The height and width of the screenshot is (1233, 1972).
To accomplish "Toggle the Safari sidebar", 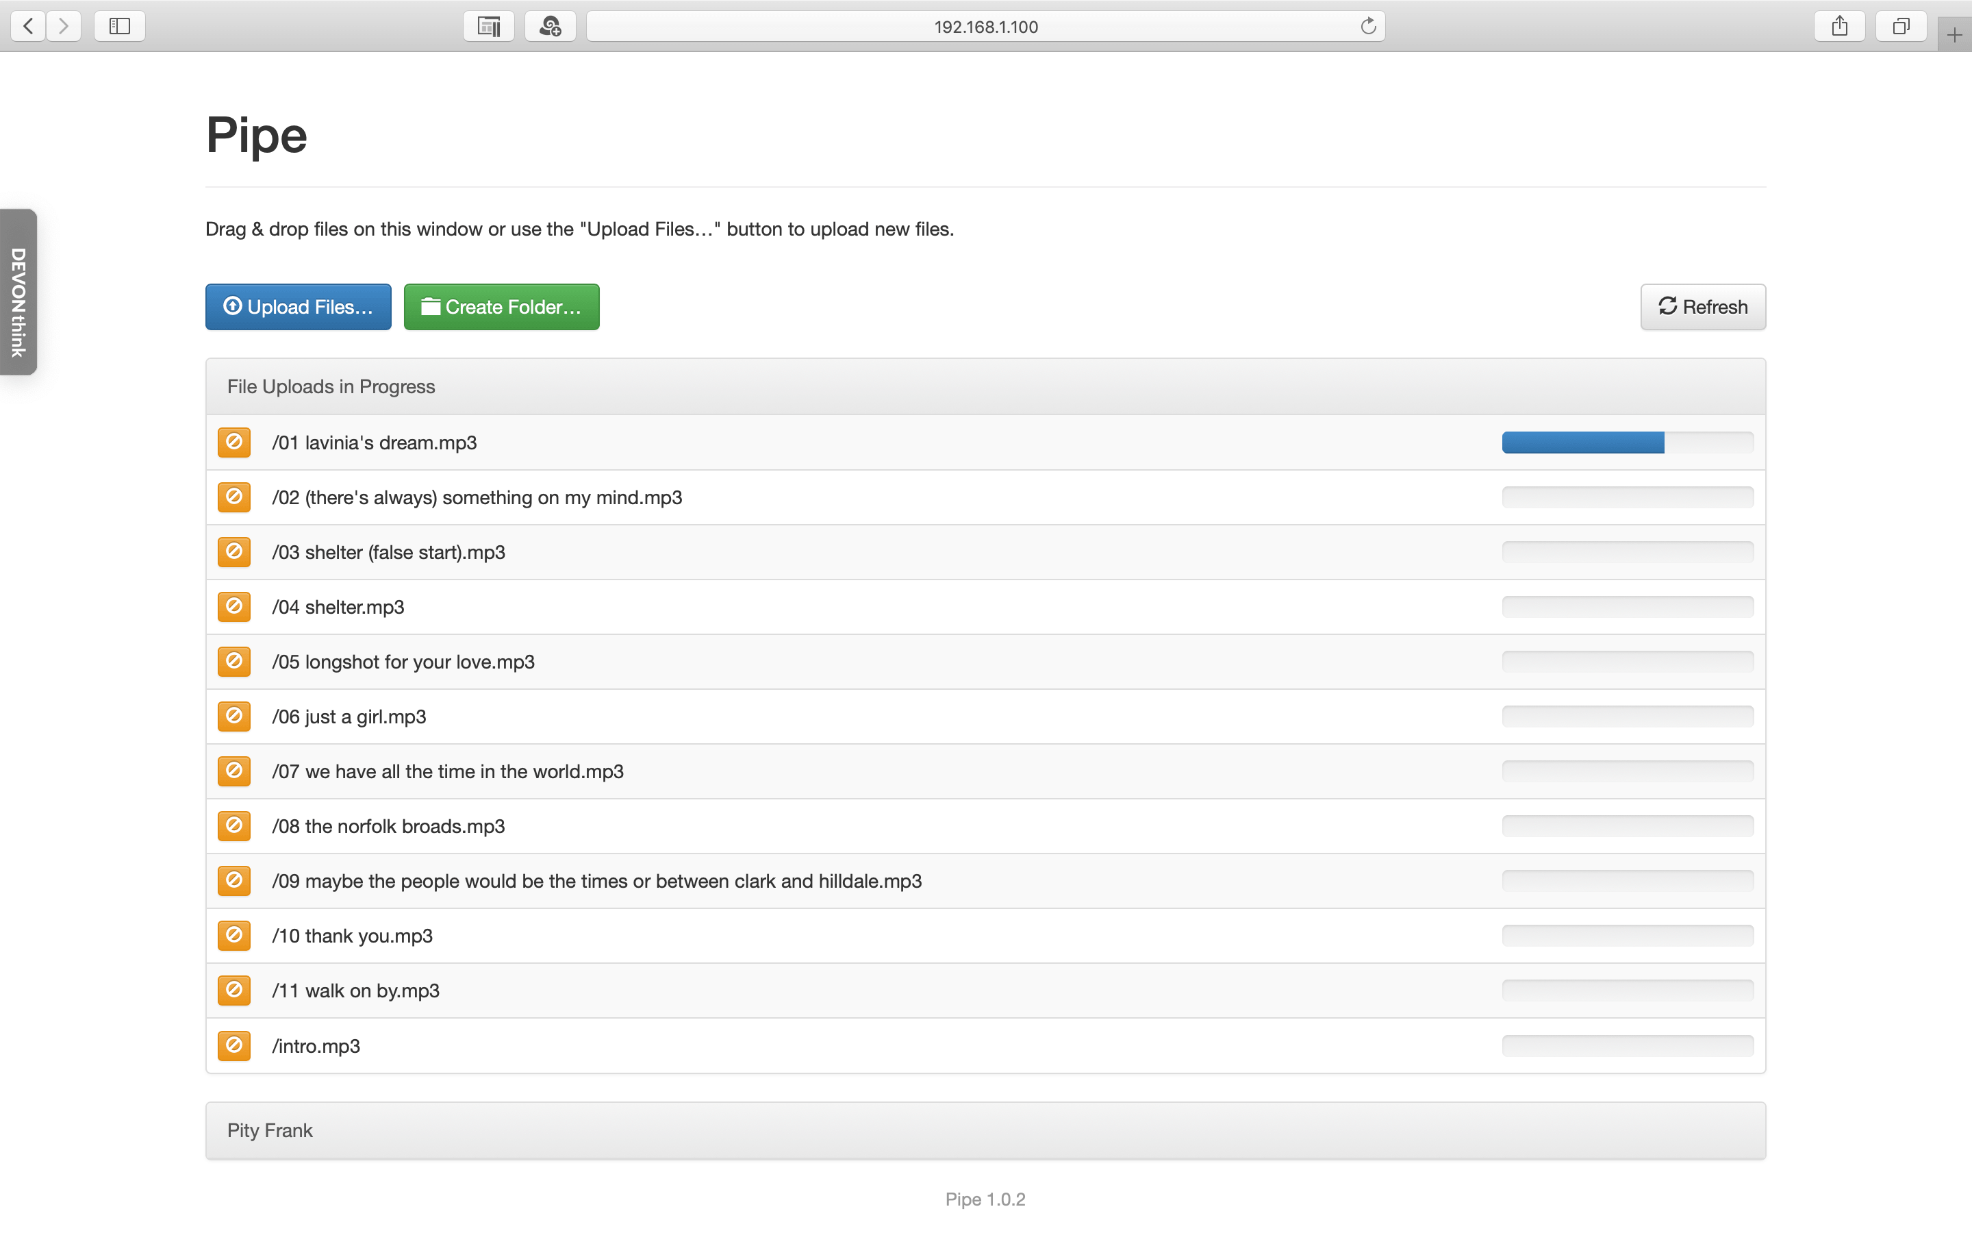I will (x=120, y=26).
